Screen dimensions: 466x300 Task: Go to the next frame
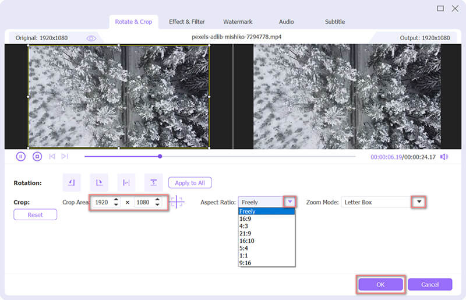(65, 156)
